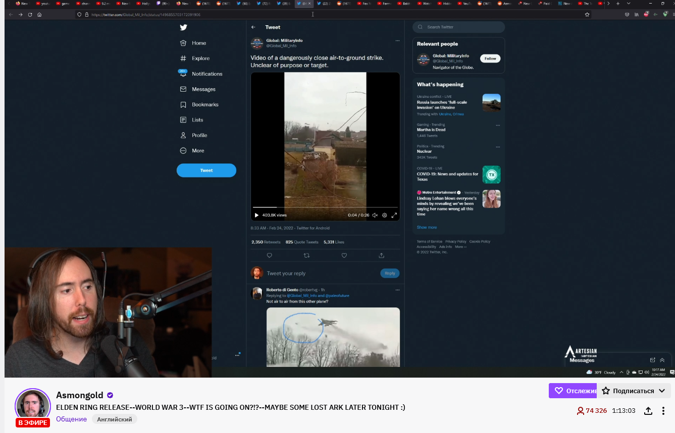Open the Подписаться subscribe dropdown
The image size is (675, 433).
pyautogui.click(x=634, y=391)
